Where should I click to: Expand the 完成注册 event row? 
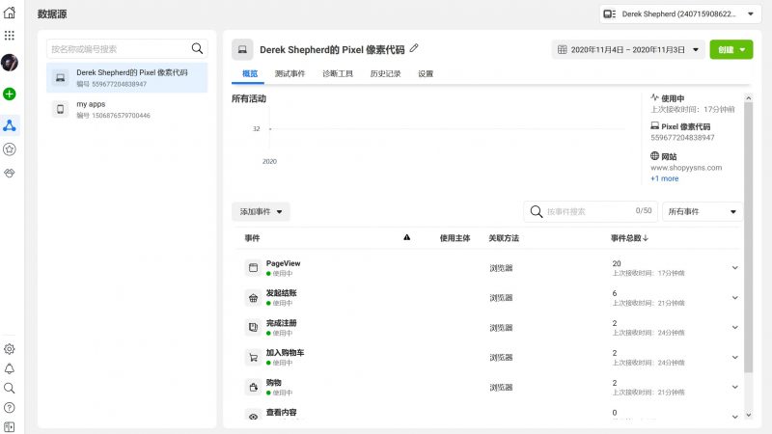(x=734, y=327)
